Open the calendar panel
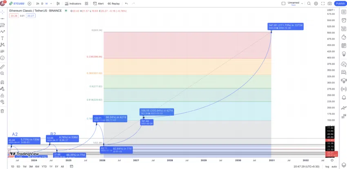 (x=344, y=46)
